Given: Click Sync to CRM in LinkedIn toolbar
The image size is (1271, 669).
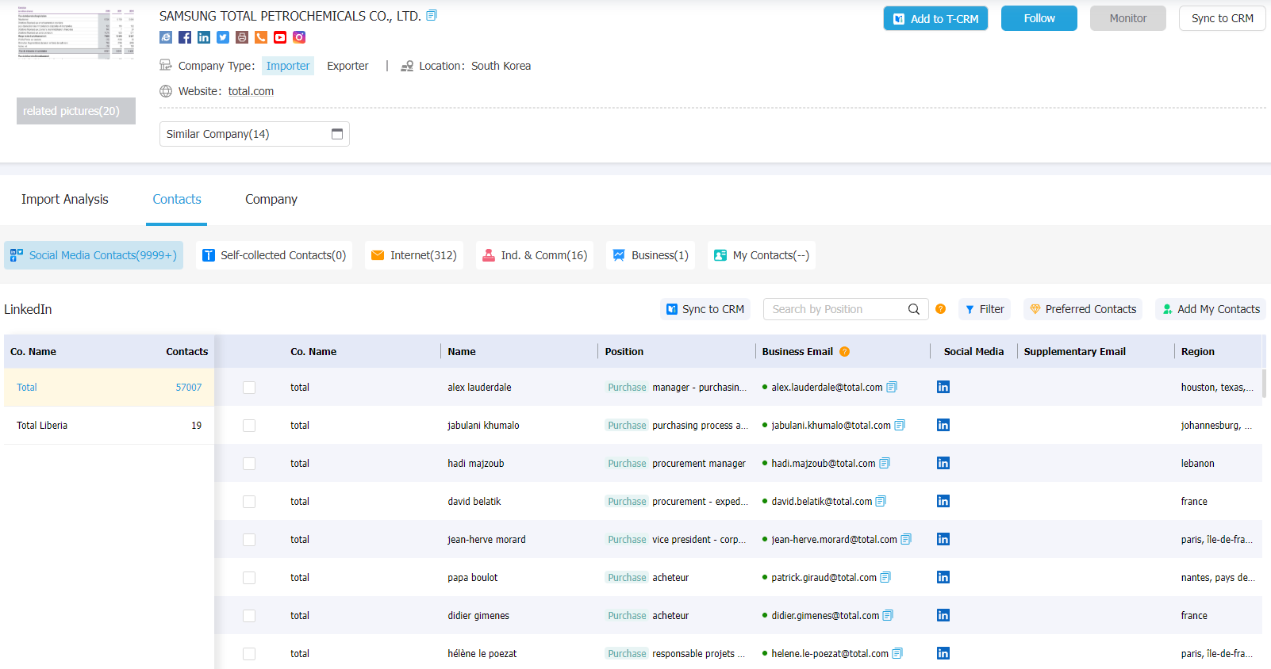Looking at the screenshot, I should point(705,309).
